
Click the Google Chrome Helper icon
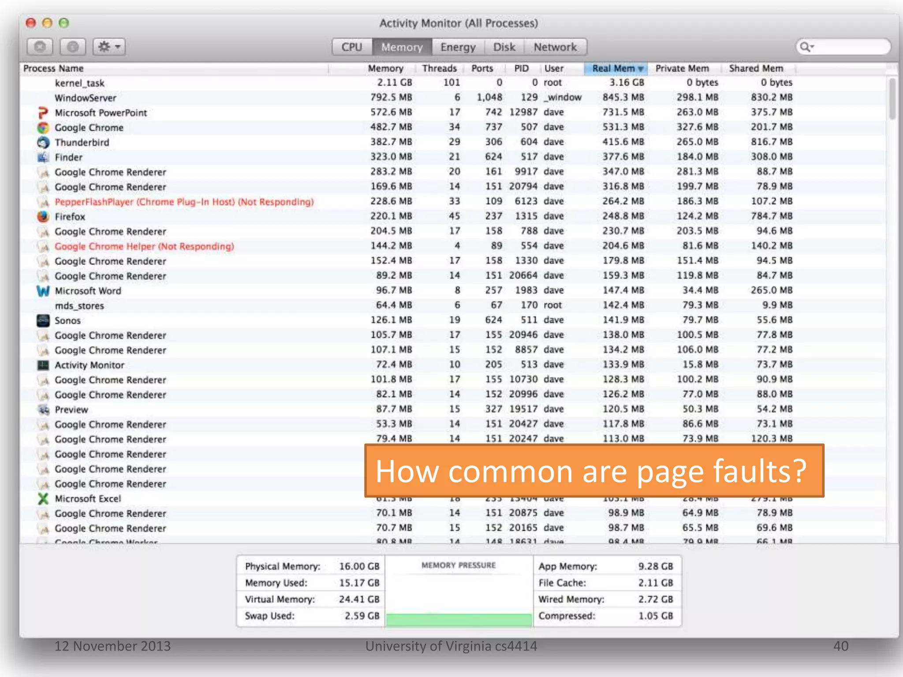[43, 247]
